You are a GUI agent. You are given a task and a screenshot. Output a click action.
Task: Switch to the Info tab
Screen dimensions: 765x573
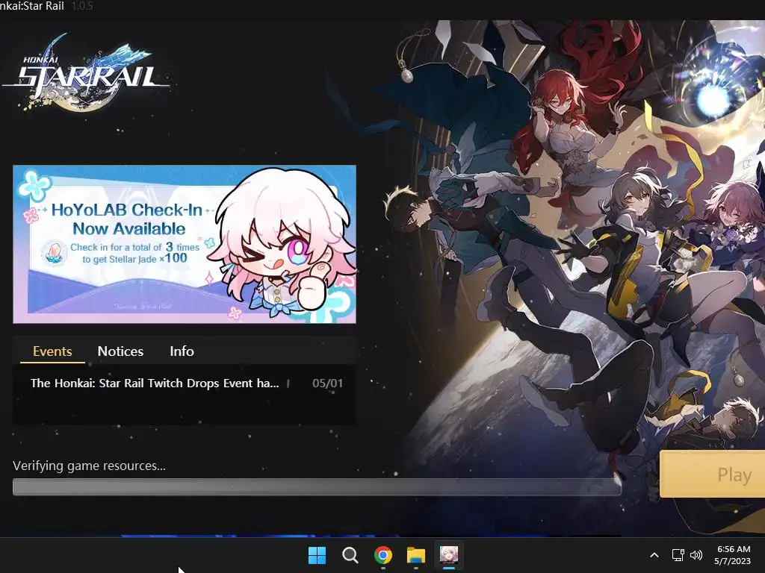pyautogui.click(x=182, y=351)
